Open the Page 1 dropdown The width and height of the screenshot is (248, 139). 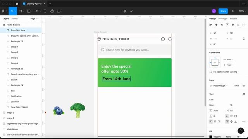pos(34,19)
